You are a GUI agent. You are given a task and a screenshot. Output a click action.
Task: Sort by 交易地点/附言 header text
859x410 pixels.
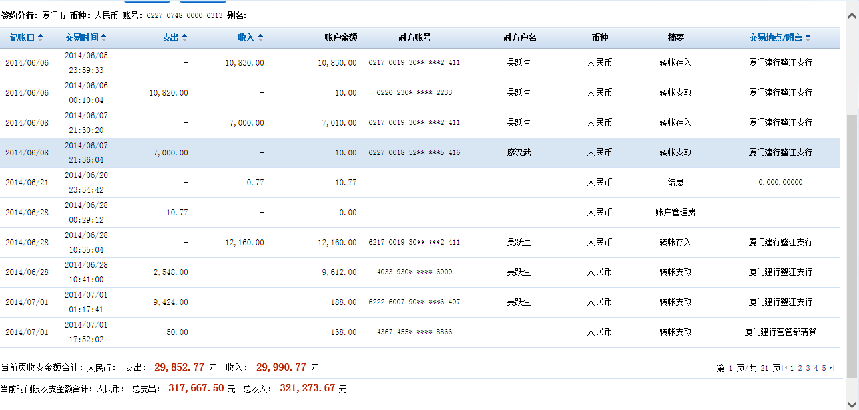pos(775,38)
